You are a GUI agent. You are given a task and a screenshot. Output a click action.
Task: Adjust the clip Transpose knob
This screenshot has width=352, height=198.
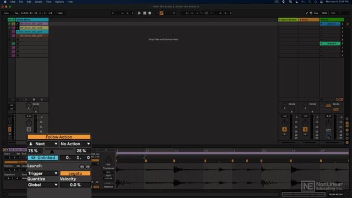click(x=108, y=160)
